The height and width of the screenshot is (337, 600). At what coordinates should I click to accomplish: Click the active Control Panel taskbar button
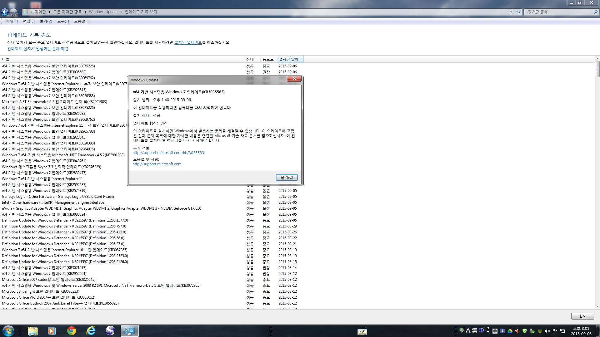tap(129, 331)
